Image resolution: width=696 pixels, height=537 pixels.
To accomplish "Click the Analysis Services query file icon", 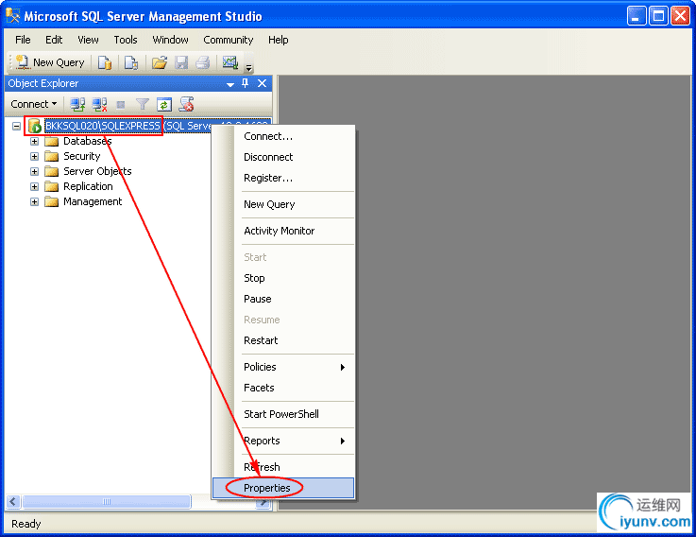I will [x=131, y=62].
